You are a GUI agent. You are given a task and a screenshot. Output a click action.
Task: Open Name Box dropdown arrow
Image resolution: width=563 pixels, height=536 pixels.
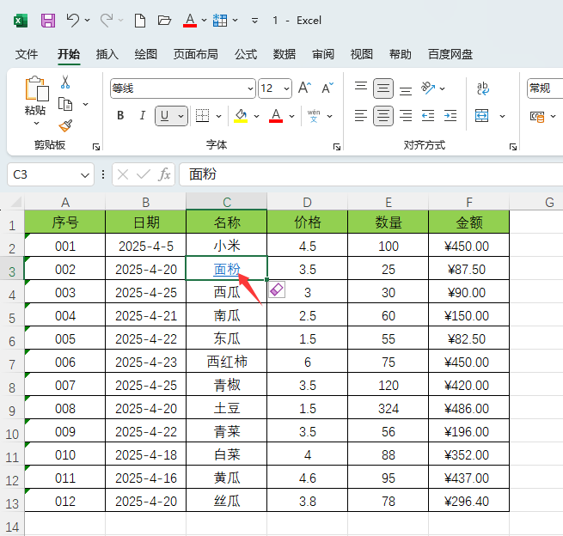85,175
